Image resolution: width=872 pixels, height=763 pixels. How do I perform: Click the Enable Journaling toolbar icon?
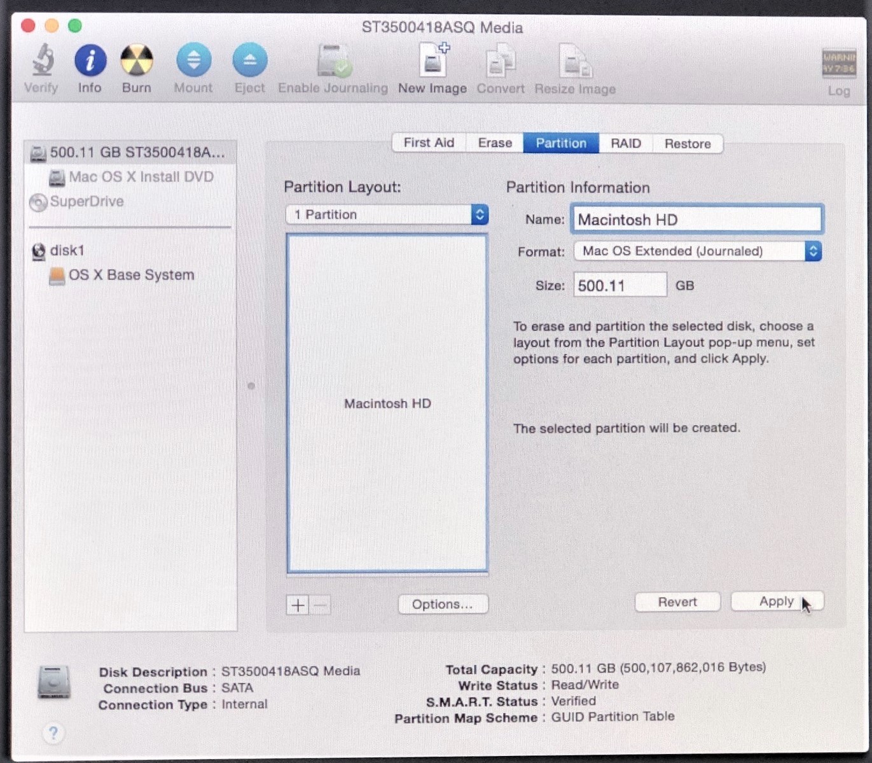[x=333, y=60]
